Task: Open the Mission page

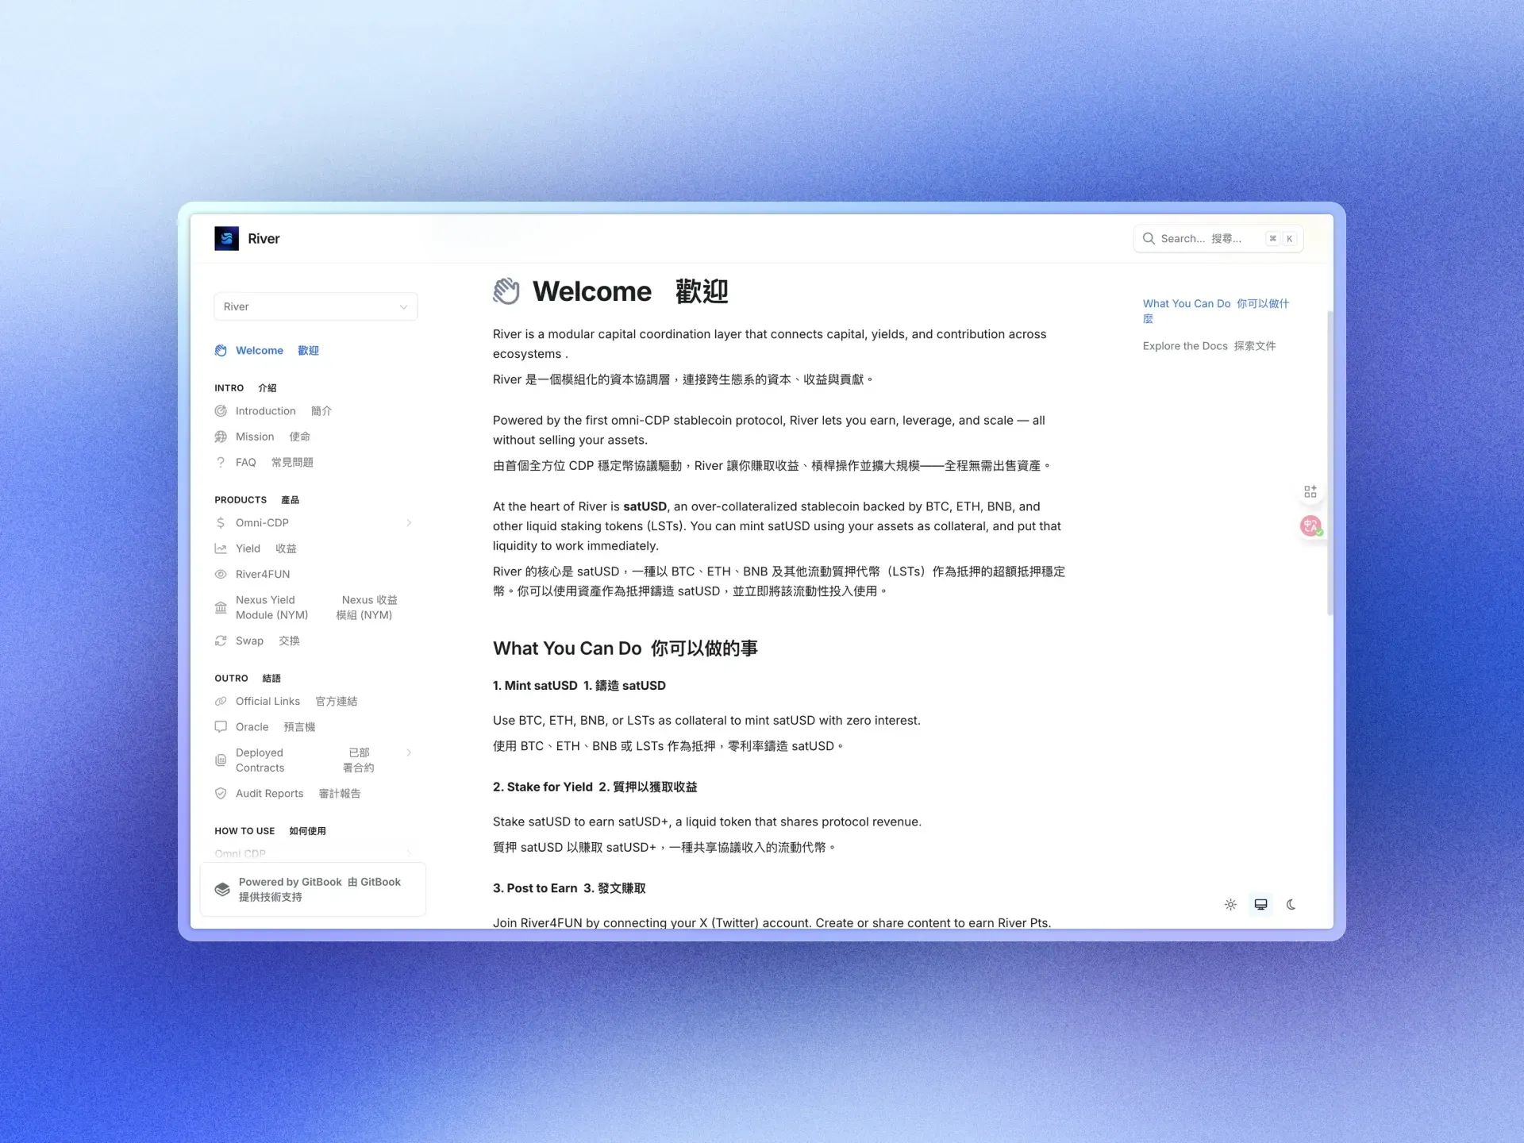Action: click(x=272, y=437)
